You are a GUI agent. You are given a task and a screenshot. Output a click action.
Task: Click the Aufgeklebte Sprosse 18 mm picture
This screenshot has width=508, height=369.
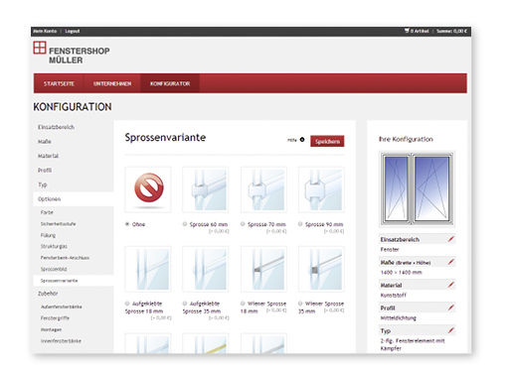tap(148, 269)
